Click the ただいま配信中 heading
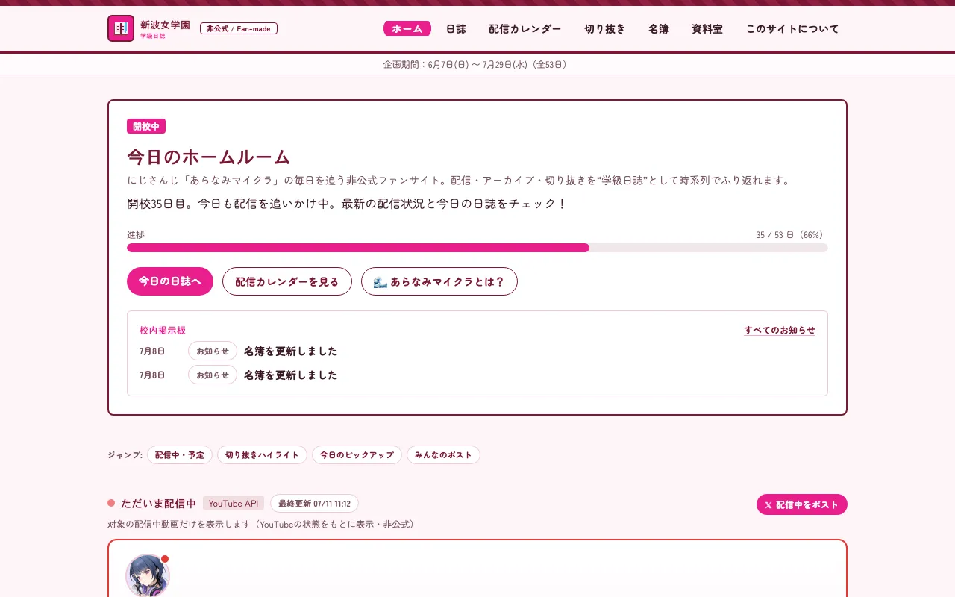Screen dimensions: 955x597 pyautogui.click(x=158, y=503)
